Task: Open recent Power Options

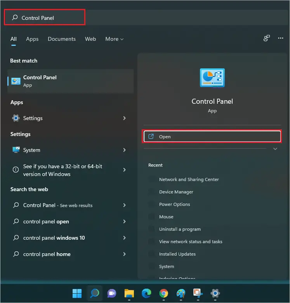Action: click(x=175, y=204)
